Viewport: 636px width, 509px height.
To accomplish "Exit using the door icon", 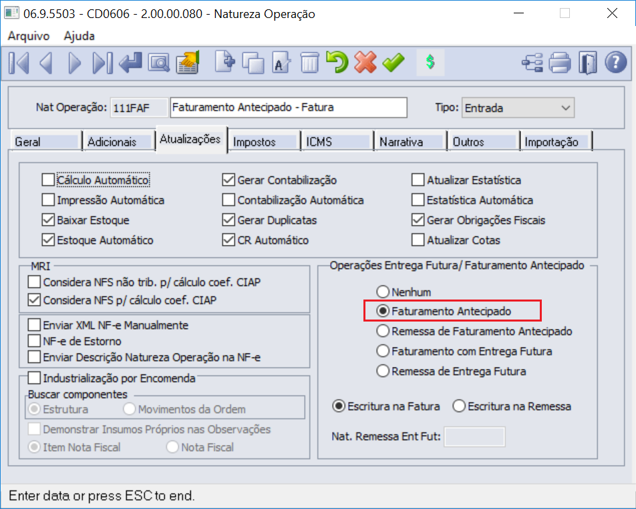I will click(x=588, y=63).
